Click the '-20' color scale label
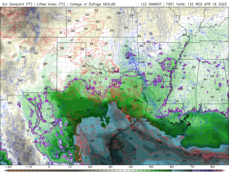Screen dimensions: 229x172 8,167
